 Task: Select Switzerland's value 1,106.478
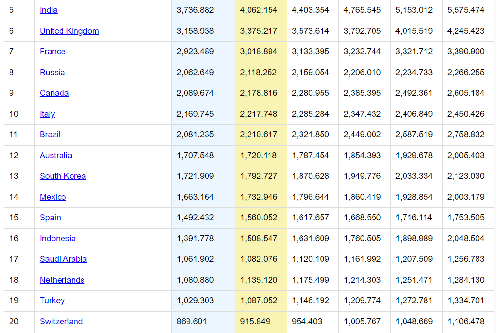[466, 322]
